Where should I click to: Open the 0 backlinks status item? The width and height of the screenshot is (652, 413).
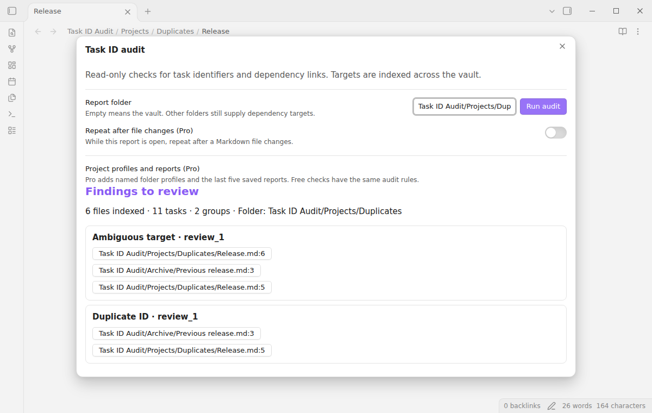click(522, 406)
